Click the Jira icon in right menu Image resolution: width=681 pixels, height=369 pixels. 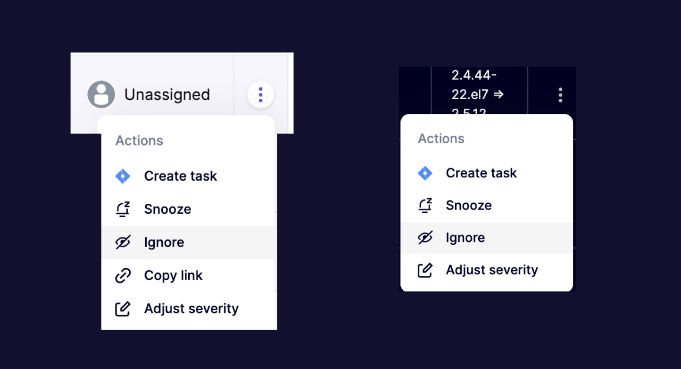[x=425, y=173]
